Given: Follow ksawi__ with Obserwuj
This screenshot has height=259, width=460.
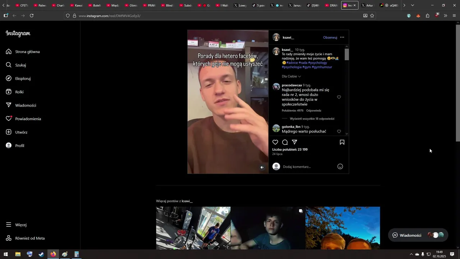Looking at the screenshot, I should (330, 37).
